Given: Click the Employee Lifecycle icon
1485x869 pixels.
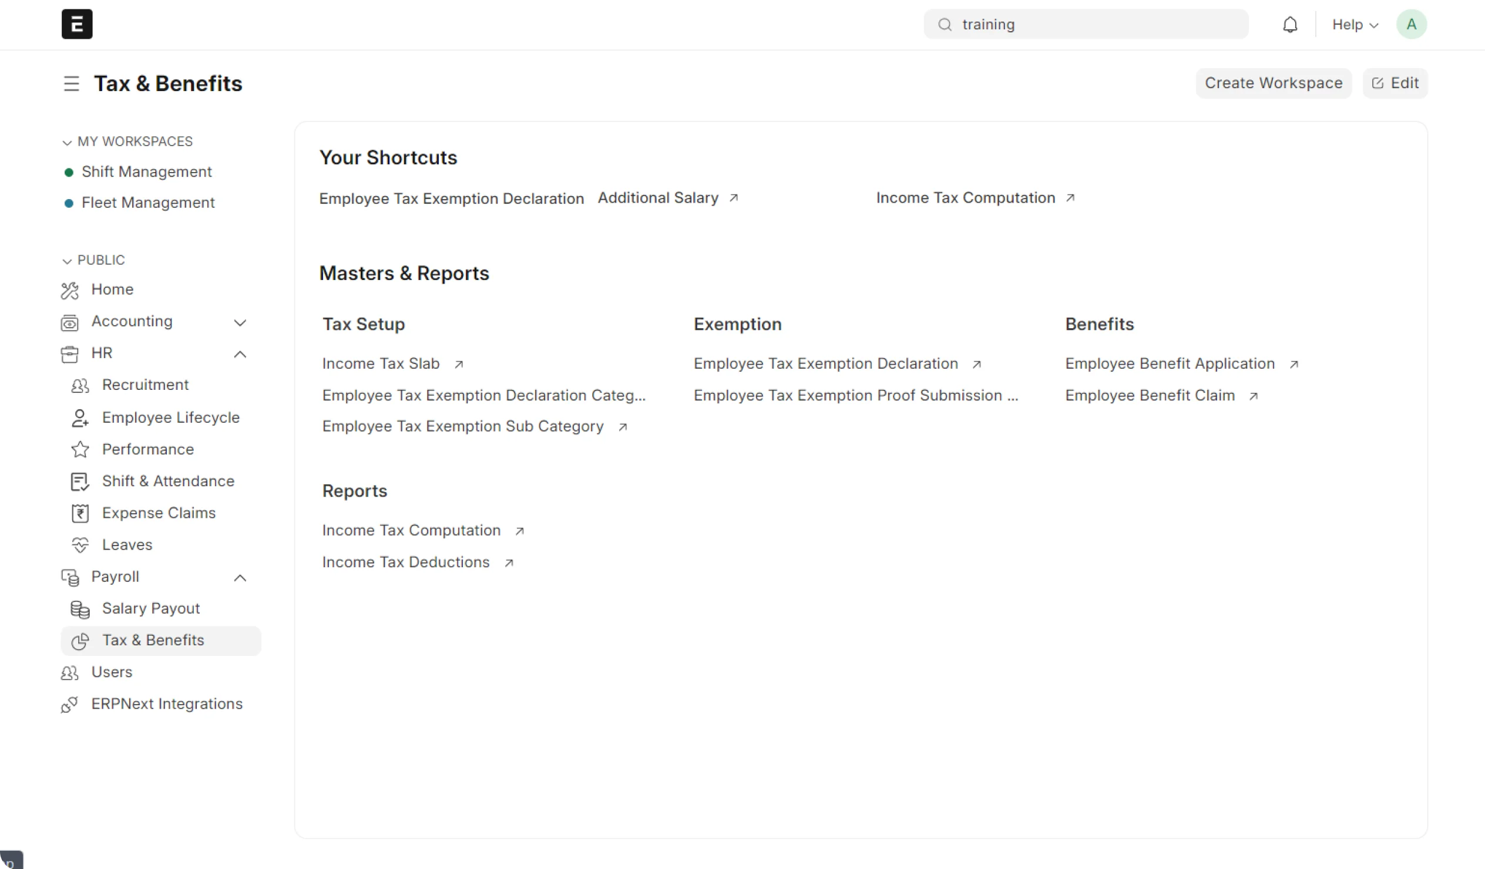Looking at the screenshot, I should click(79, 417).
